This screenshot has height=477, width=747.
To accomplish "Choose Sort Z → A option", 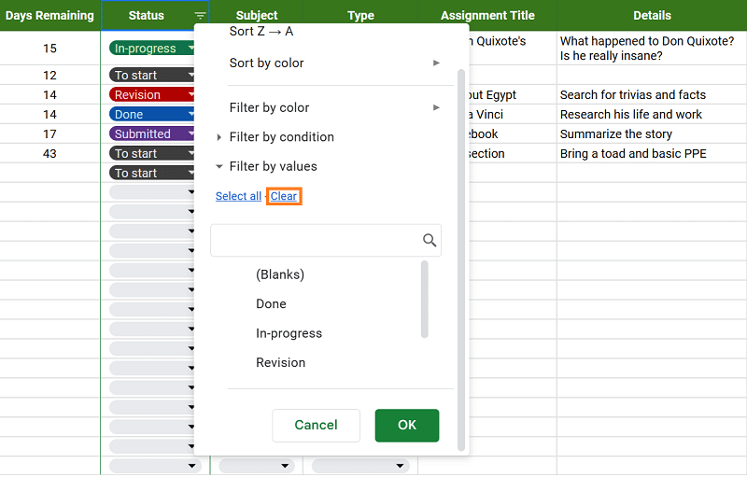I will click(261, 33).
